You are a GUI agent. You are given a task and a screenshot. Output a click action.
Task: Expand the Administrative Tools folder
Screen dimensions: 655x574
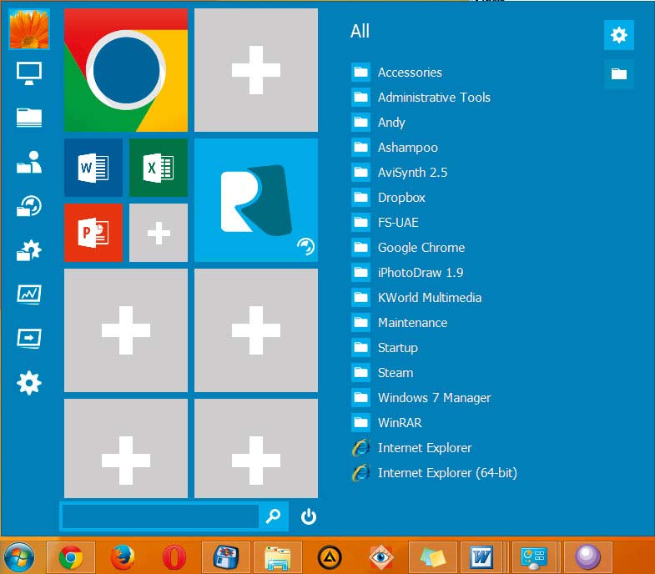421,98
